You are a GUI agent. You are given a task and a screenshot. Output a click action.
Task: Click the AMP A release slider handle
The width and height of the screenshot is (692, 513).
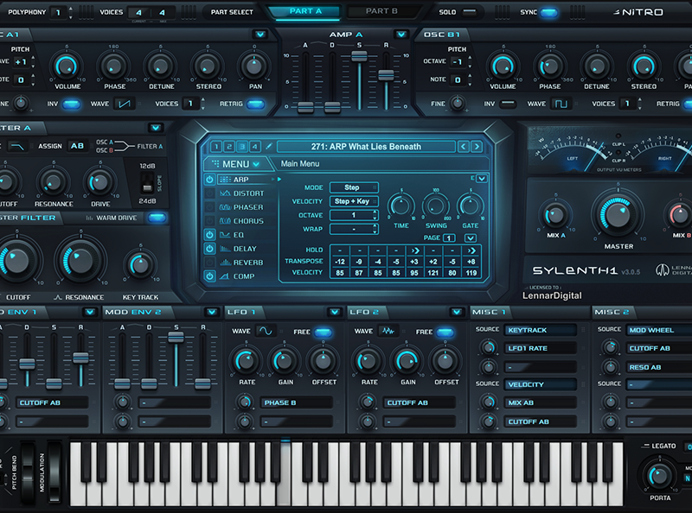(x=386, y=75)
